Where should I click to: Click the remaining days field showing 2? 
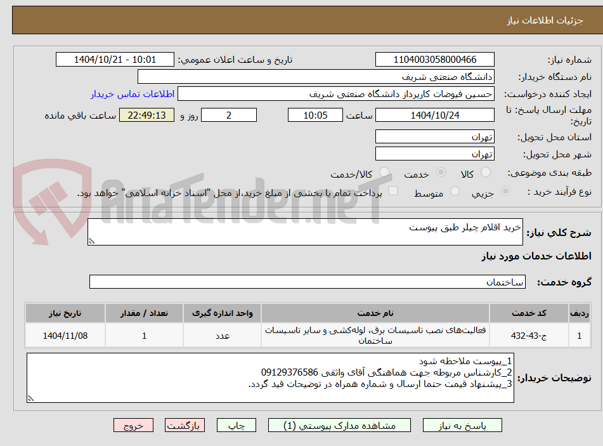tap(229, 115)
